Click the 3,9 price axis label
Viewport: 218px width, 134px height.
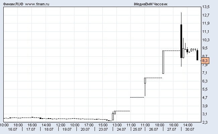205,106
